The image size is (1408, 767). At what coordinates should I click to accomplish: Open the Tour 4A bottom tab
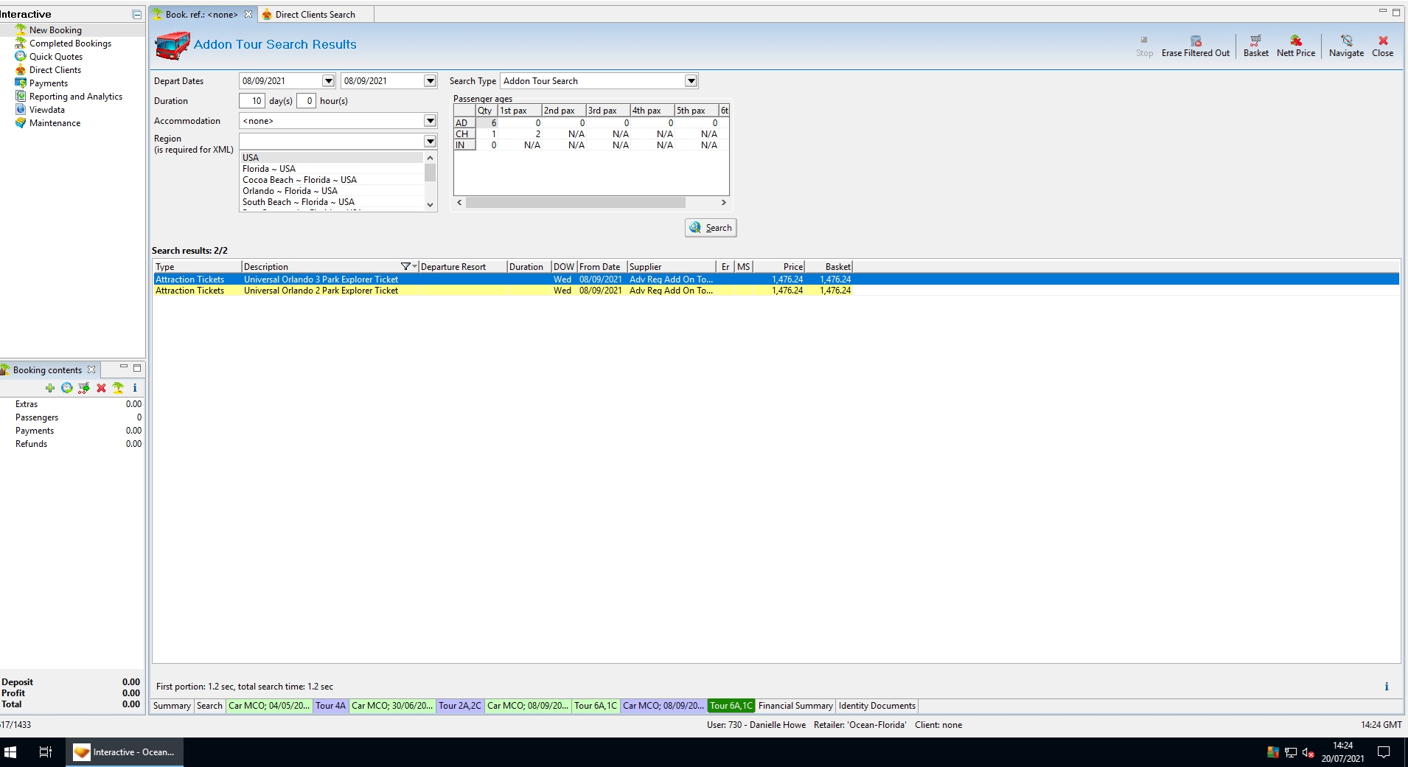(x=330, y=706)
